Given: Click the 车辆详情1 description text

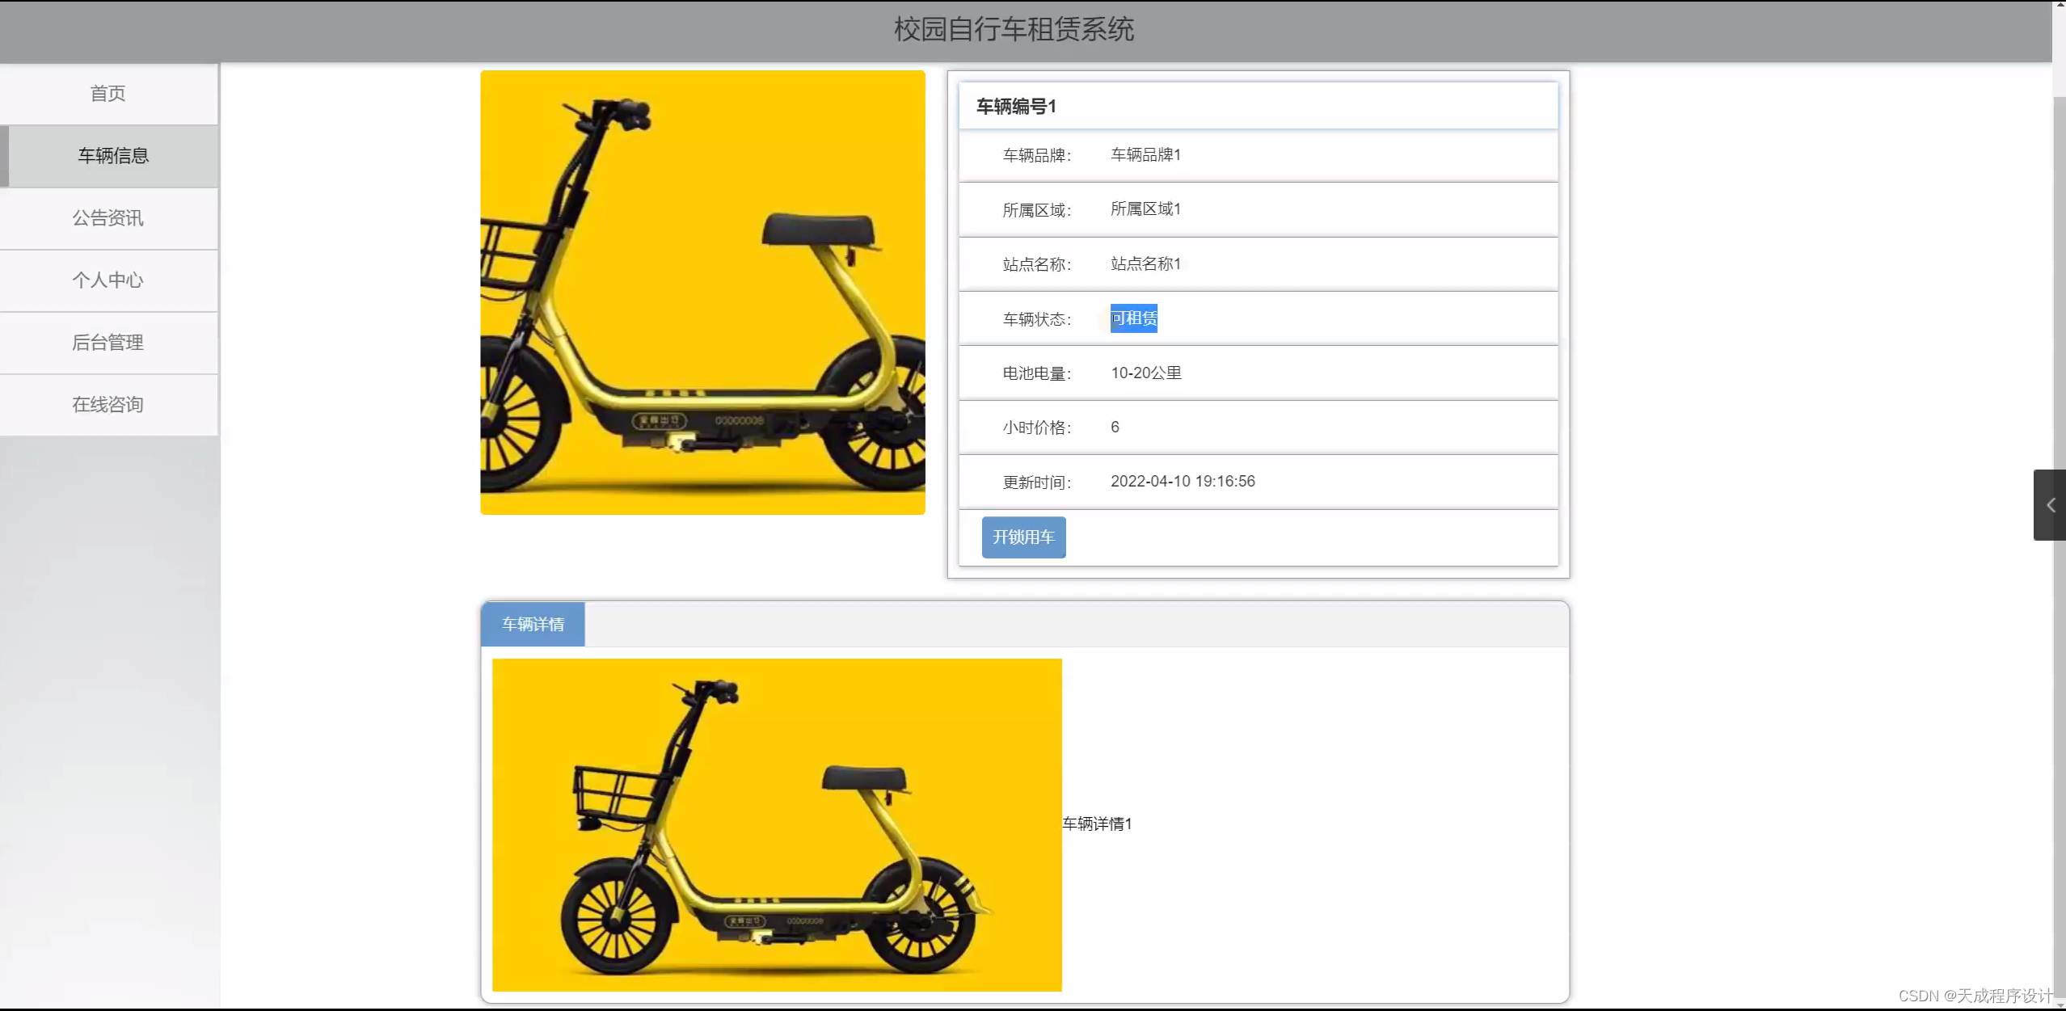Looking at the screenshot, I should tap(1097, 824).
